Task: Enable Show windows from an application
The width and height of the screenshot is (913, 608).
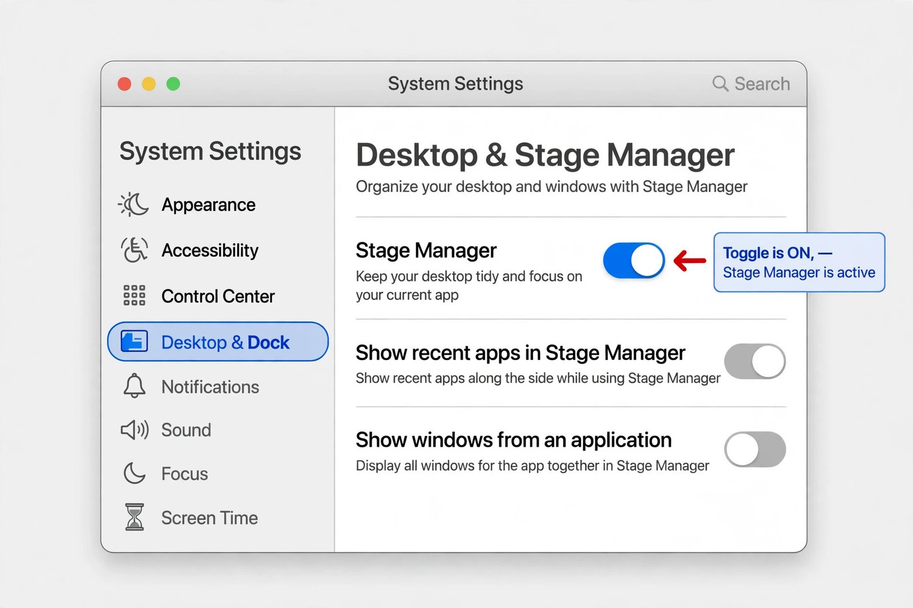Action: (755, 450)
